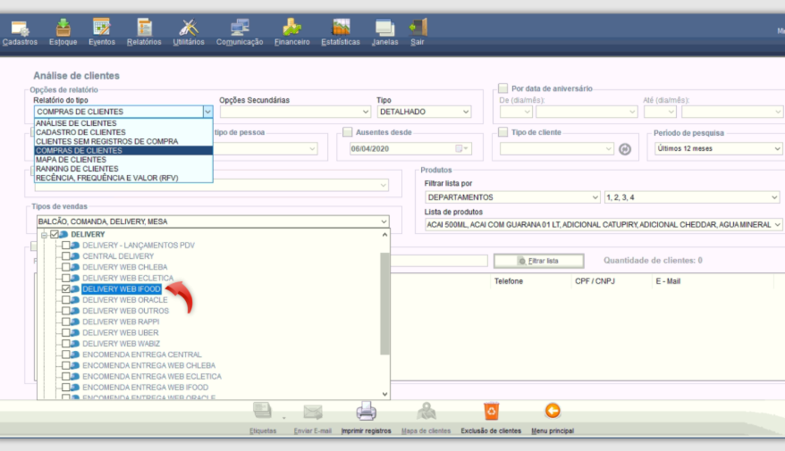785x451 pixels.
Task: Click the Imprimir registros printer icon
Action: [x=366, y=411]
